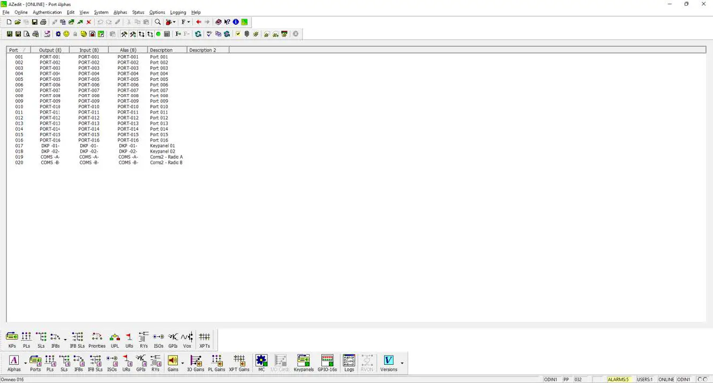713x383 pixels.
Task: Click the blue info circle icon
Action: [236, 22]
